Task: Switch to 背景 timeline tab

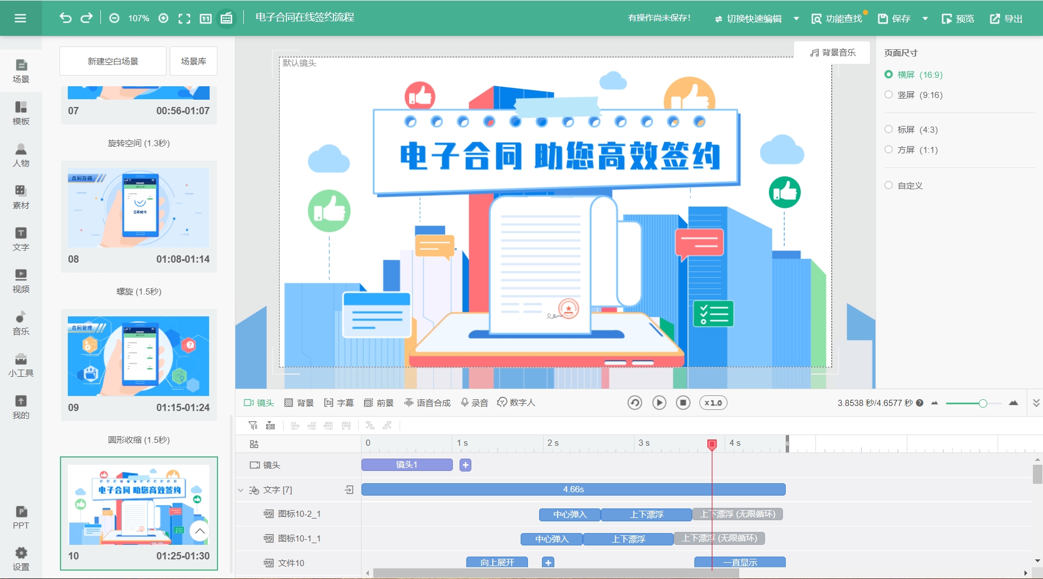Action: click(x=299, y=403)
